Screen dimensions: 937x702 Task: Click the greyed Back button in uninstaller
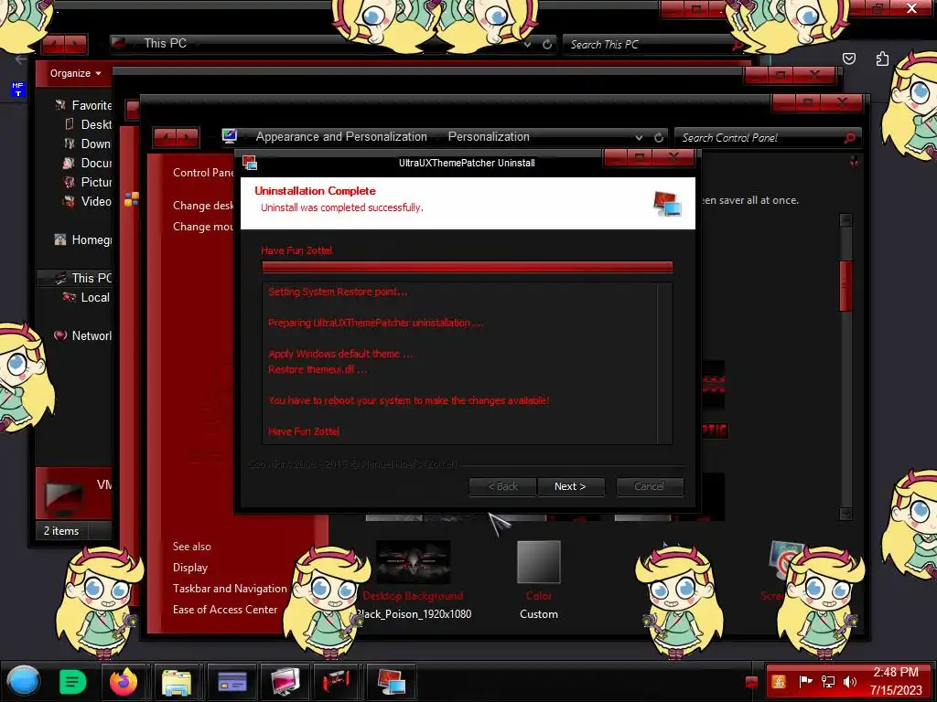502,486
